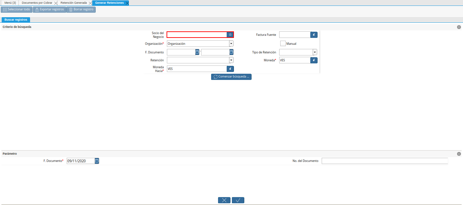Click the Moneda Hacia VES field
Image resolution: width=463 pixels, height=205 pixels.
(197, 69)
